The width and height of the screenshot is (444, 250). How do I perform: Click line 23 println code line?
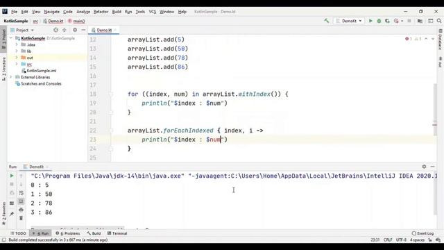pyautogui.click(x=185, y=140)
